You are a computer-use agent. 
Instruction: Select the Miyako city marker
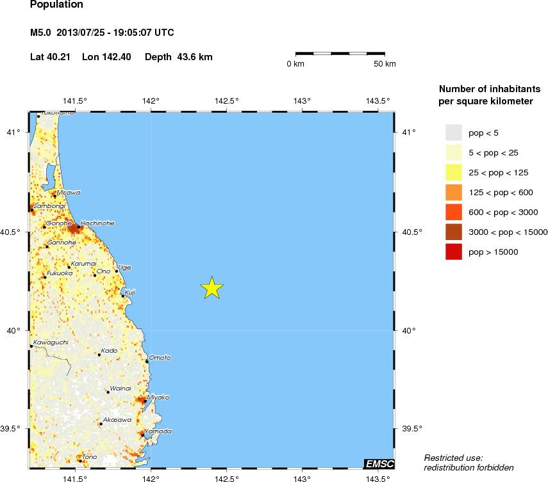point(145,401)
